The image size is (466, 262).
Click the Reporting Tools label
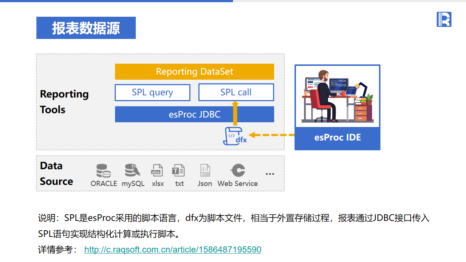point(64,102)
